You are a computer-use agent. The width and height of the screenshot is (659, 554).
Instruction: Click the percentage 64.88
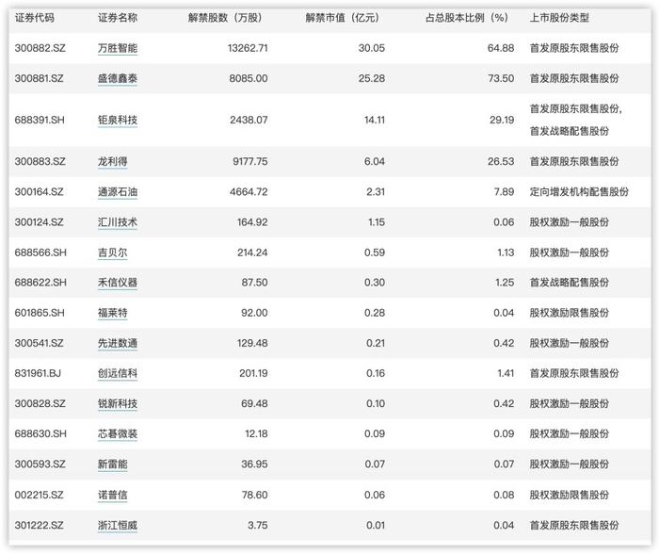pyautogui.click(x=501, y=48)
